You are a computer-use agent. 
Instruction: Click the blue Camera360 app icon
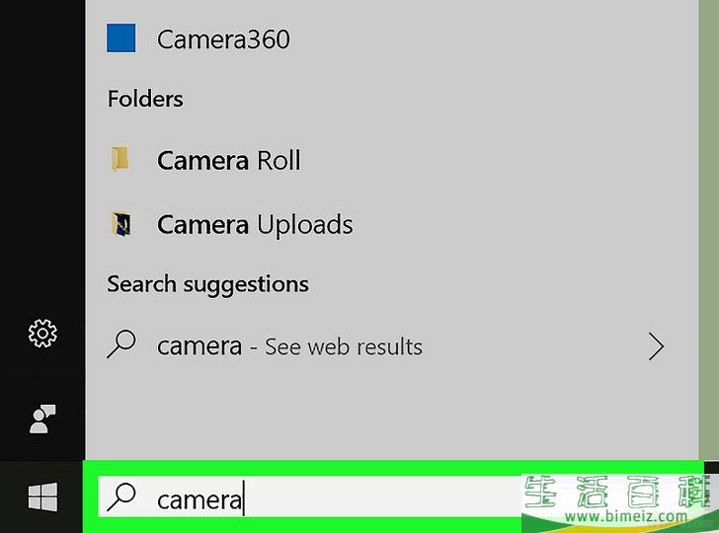pos(120,38)
